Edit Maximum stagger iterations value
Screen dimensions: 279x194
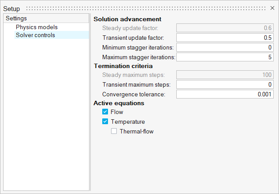tap(225, 57)
